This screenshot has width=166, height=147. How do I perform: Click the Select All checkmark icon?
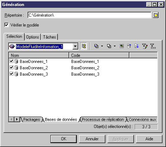click(x=96, y=46)
